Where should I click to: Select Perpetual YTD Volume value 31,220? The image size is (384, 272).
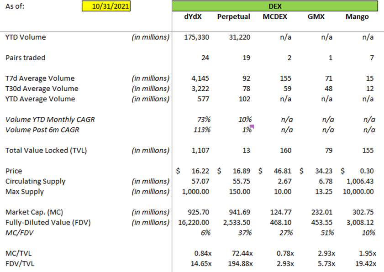pyautogui.click(x=240, y=37)
